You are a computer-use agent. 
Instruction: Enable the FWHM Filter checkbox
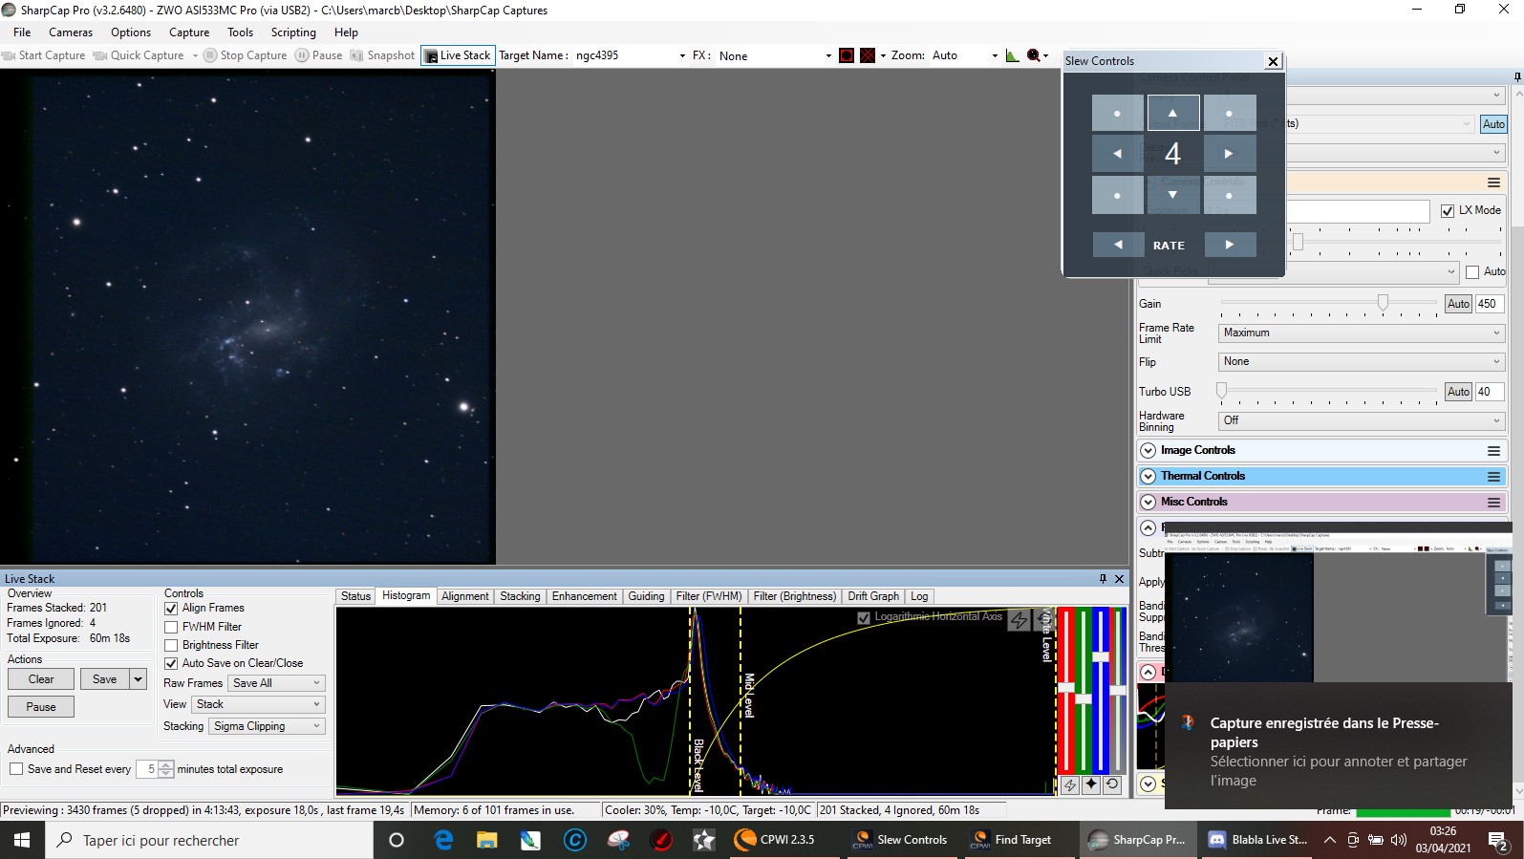pos(172,628)
